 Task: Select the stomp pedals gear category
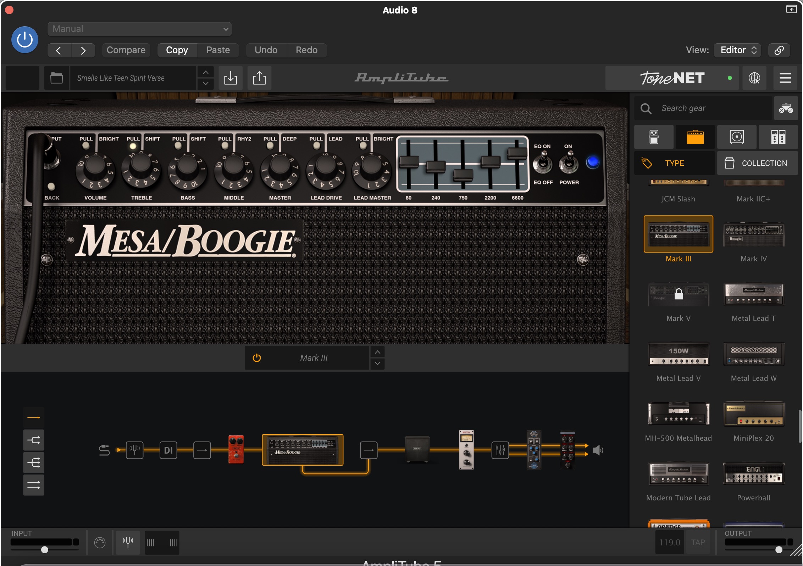[x=654, y=137]
